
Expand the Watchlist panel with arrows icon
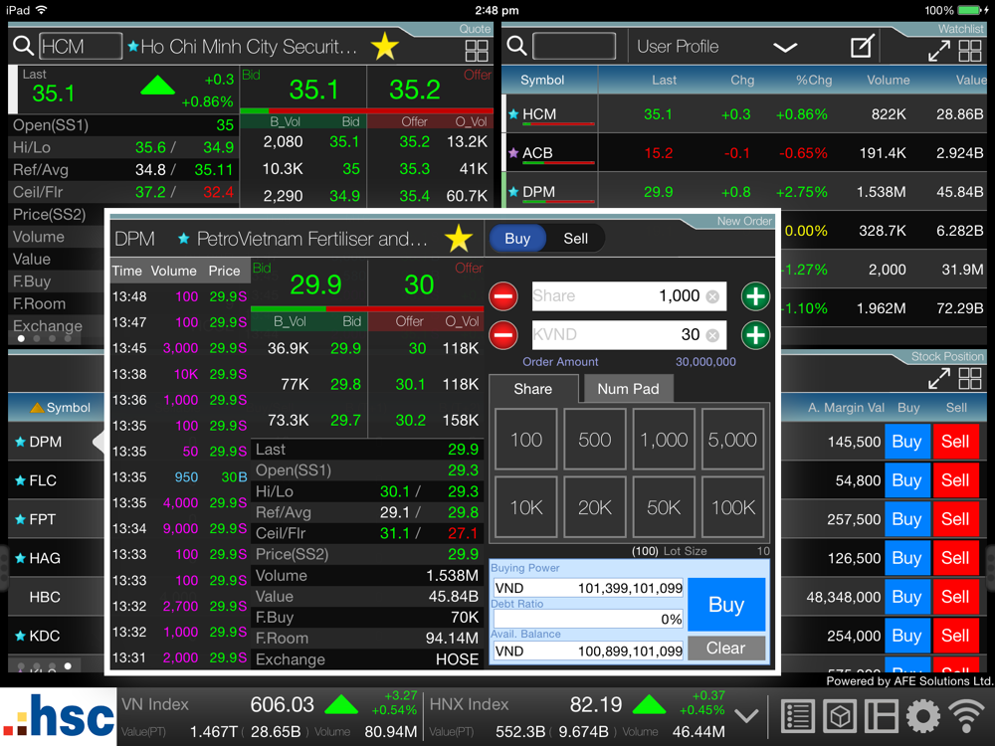click(x=939, y=51)
